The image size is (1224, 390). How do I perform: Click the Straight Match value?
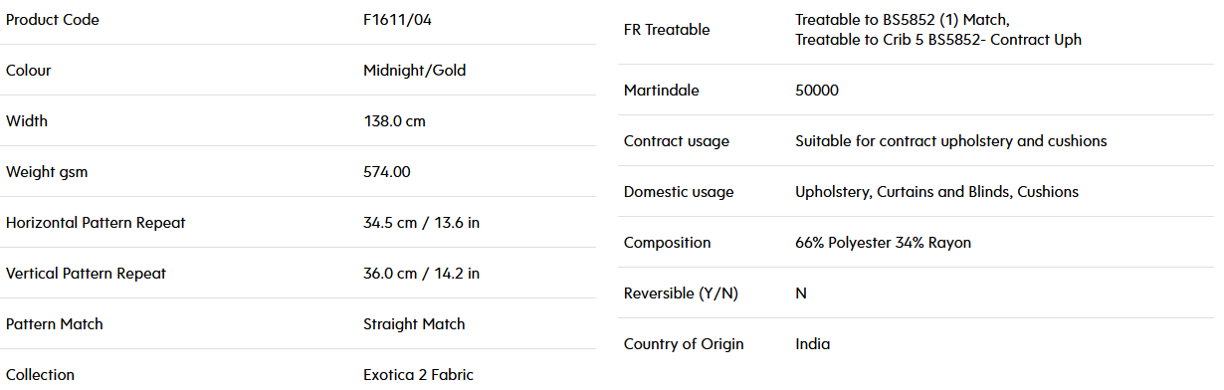pos(415,324)
